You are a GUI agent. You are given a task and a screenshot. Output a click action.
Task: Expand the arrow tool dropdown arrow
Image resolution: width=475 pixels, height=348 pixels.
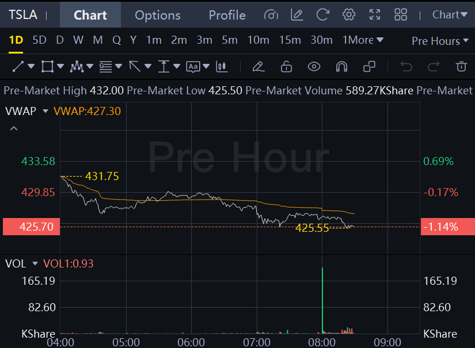[148, 66]
